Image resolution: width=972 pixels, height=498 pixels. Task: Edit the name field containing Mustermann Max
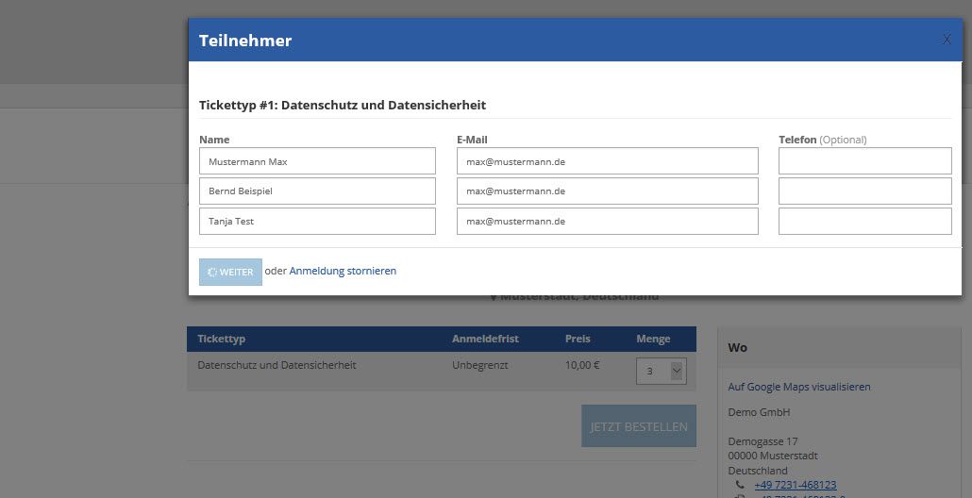317,161
